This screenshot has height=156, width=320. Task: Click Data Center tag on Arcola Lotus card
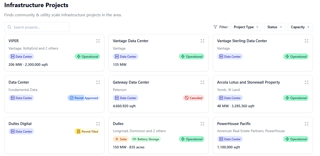tap(230, 98)
